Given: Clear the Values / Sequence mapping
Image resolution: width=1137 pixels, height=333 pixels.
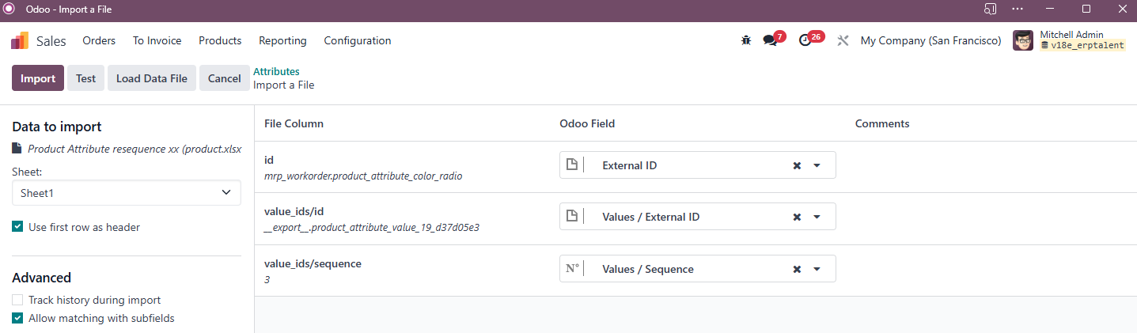Looking at the screenshot, I should pyautogui.click(x=797, y=269).
